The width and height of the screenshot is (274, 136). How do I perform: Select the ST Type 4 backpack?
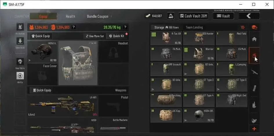pos(199,100)
